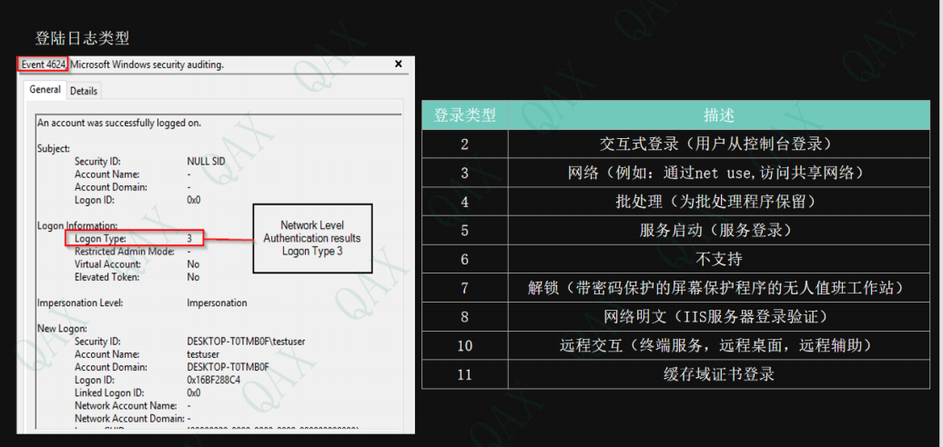
Task: Click the 批处理 row description
Action: (x=718, y=202)
